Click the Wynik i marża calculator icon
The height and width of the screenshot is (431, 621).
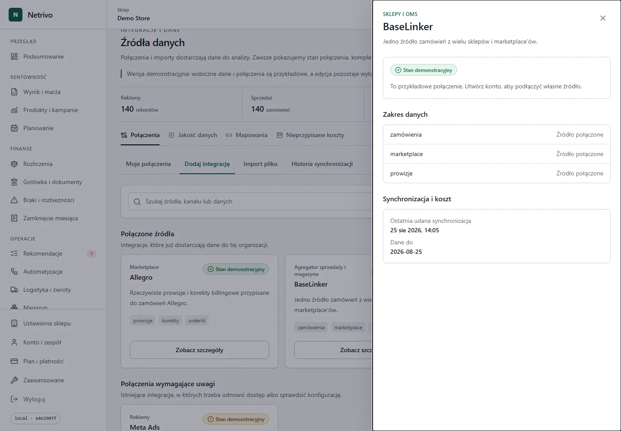coord(14,92)
